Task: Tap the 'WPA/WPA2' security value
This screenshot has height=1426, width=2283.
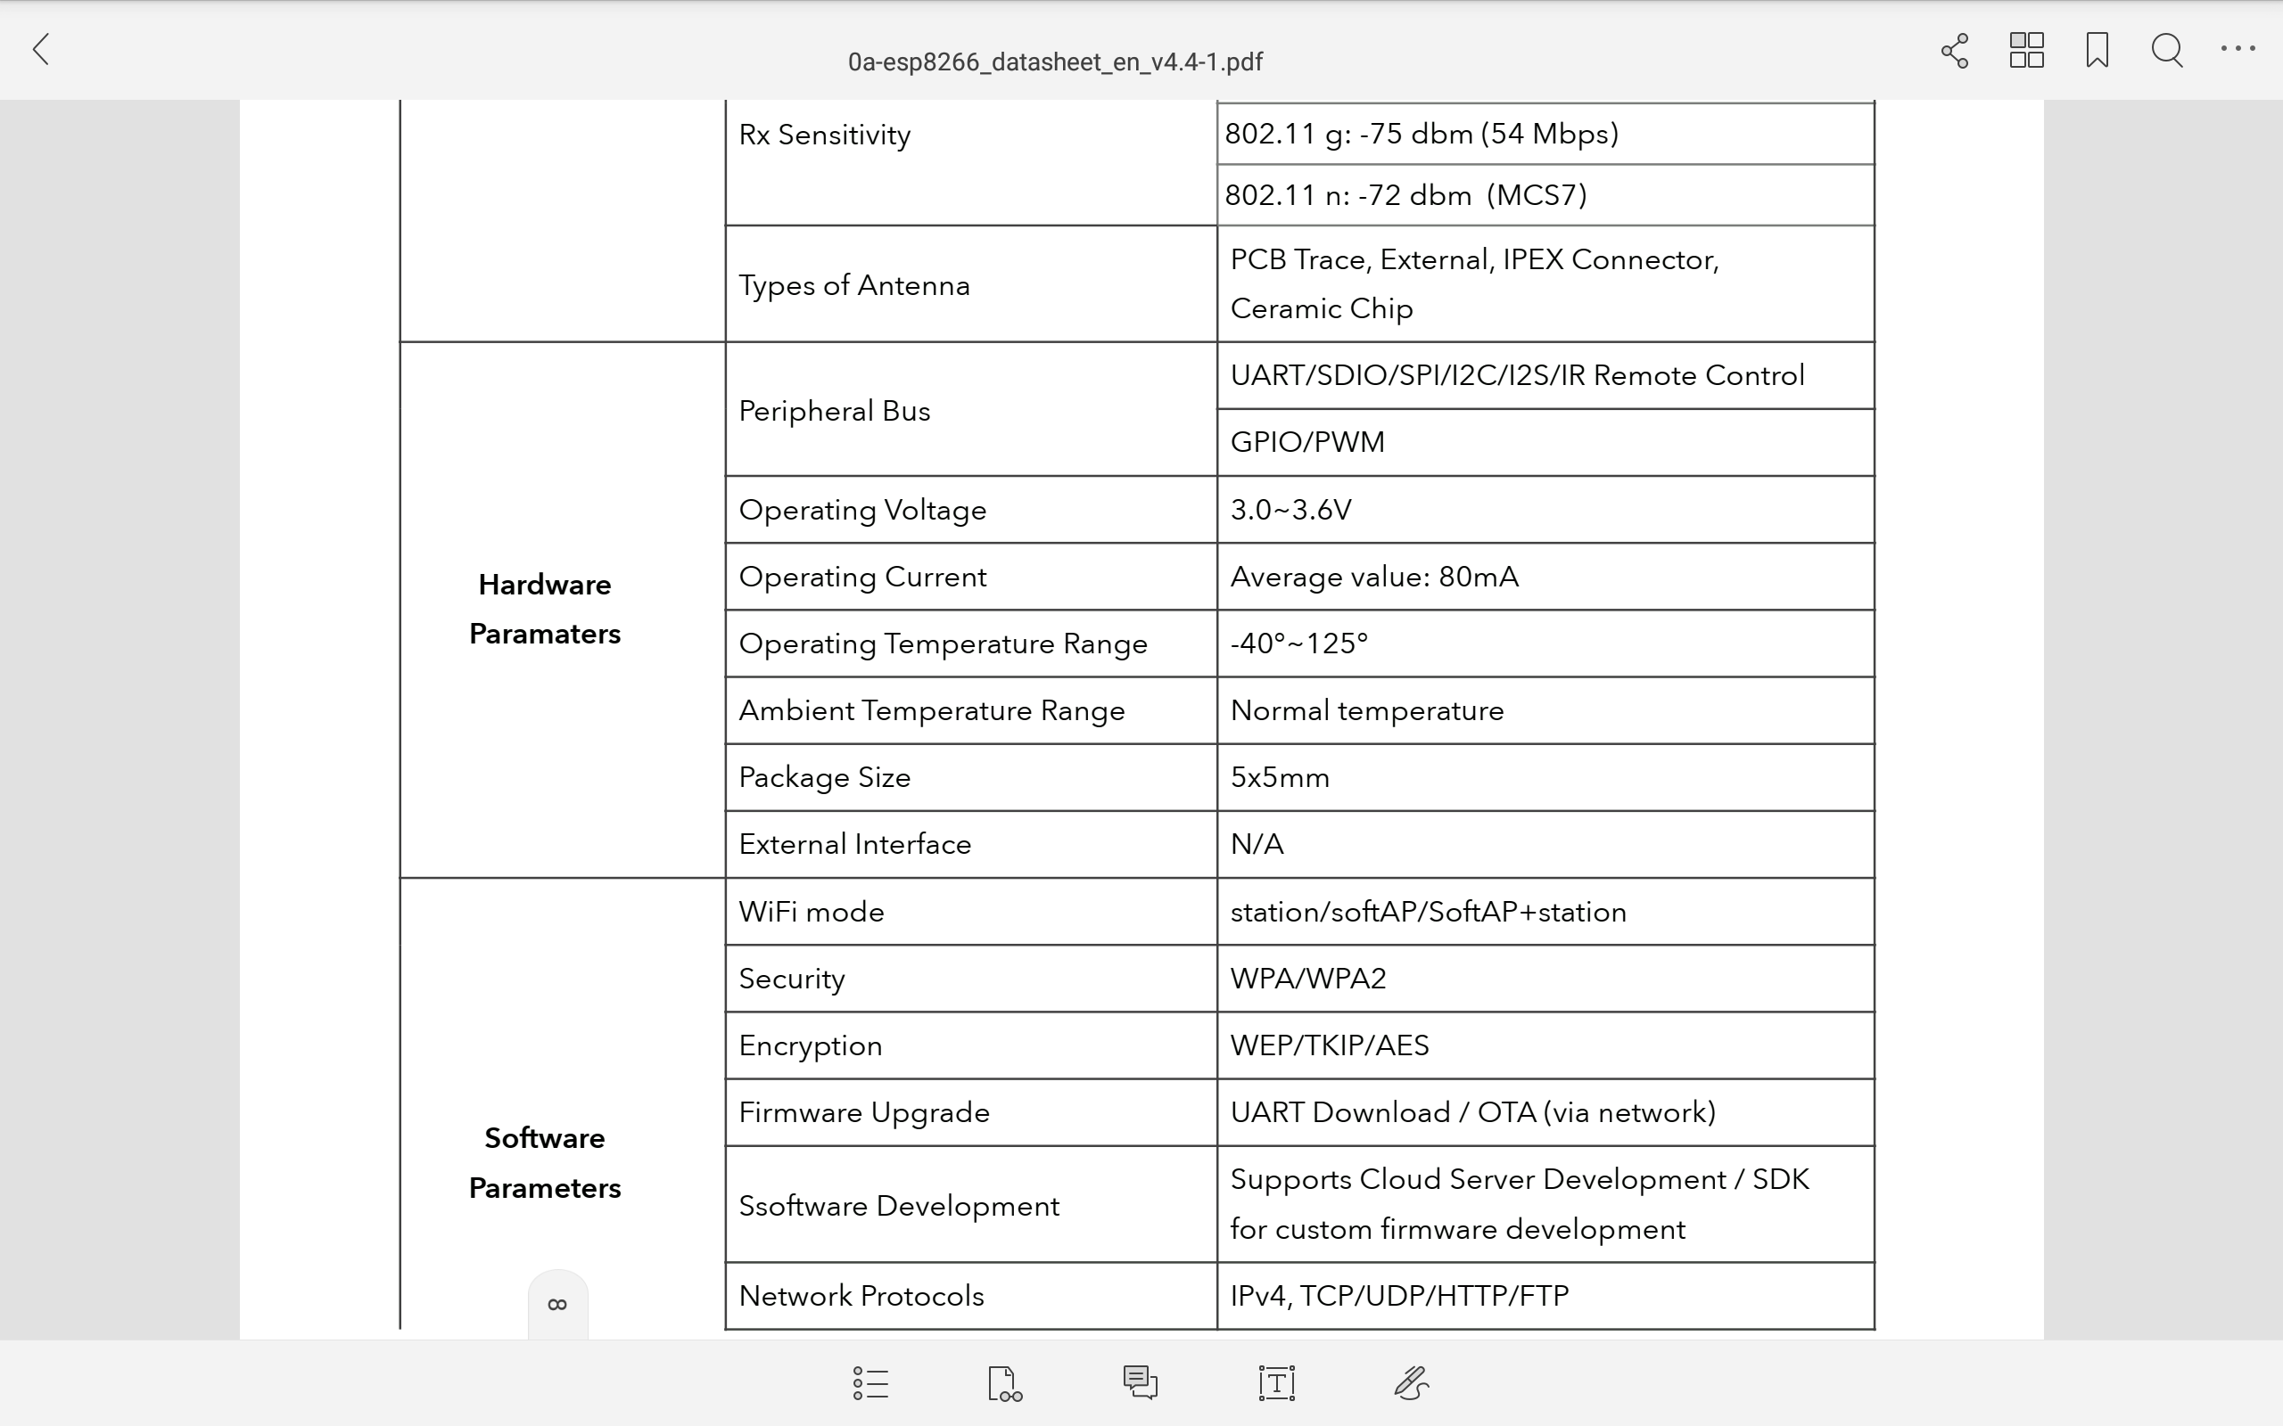Action: pyautogui.click(x=1307, y=979)
